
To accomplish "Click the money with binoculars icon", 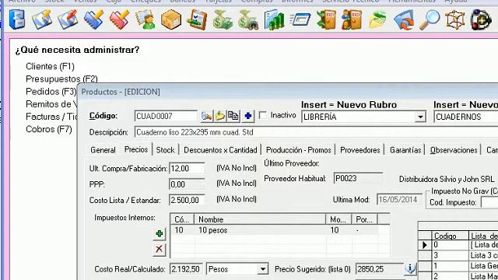I will pos(248,19).
